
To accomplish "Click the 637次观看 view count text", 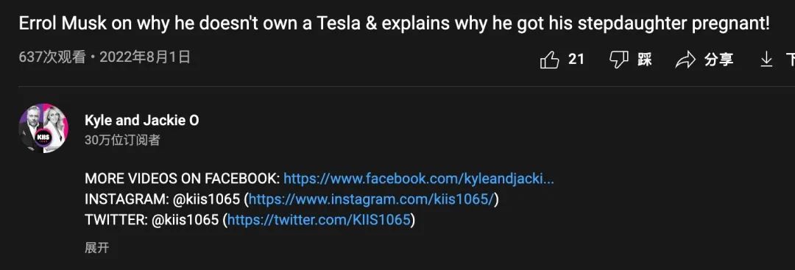I will coord(52,57).
